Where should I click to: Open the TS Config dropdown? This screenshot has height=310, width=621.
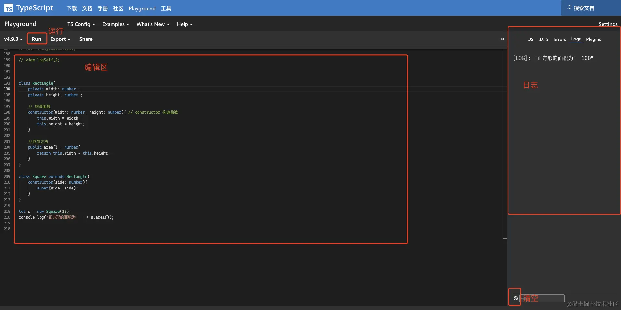point(81,24)
